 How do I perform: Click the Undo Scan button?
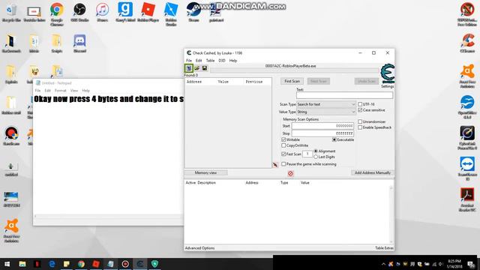point(367,81)
